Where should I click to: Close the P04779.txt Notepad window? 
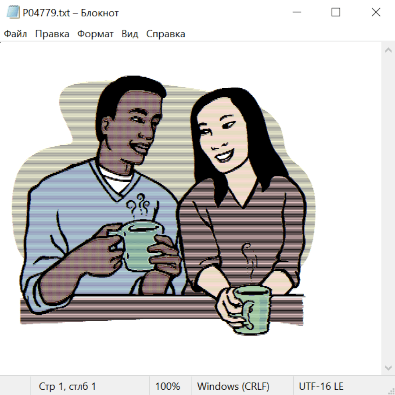click(376, 12)
